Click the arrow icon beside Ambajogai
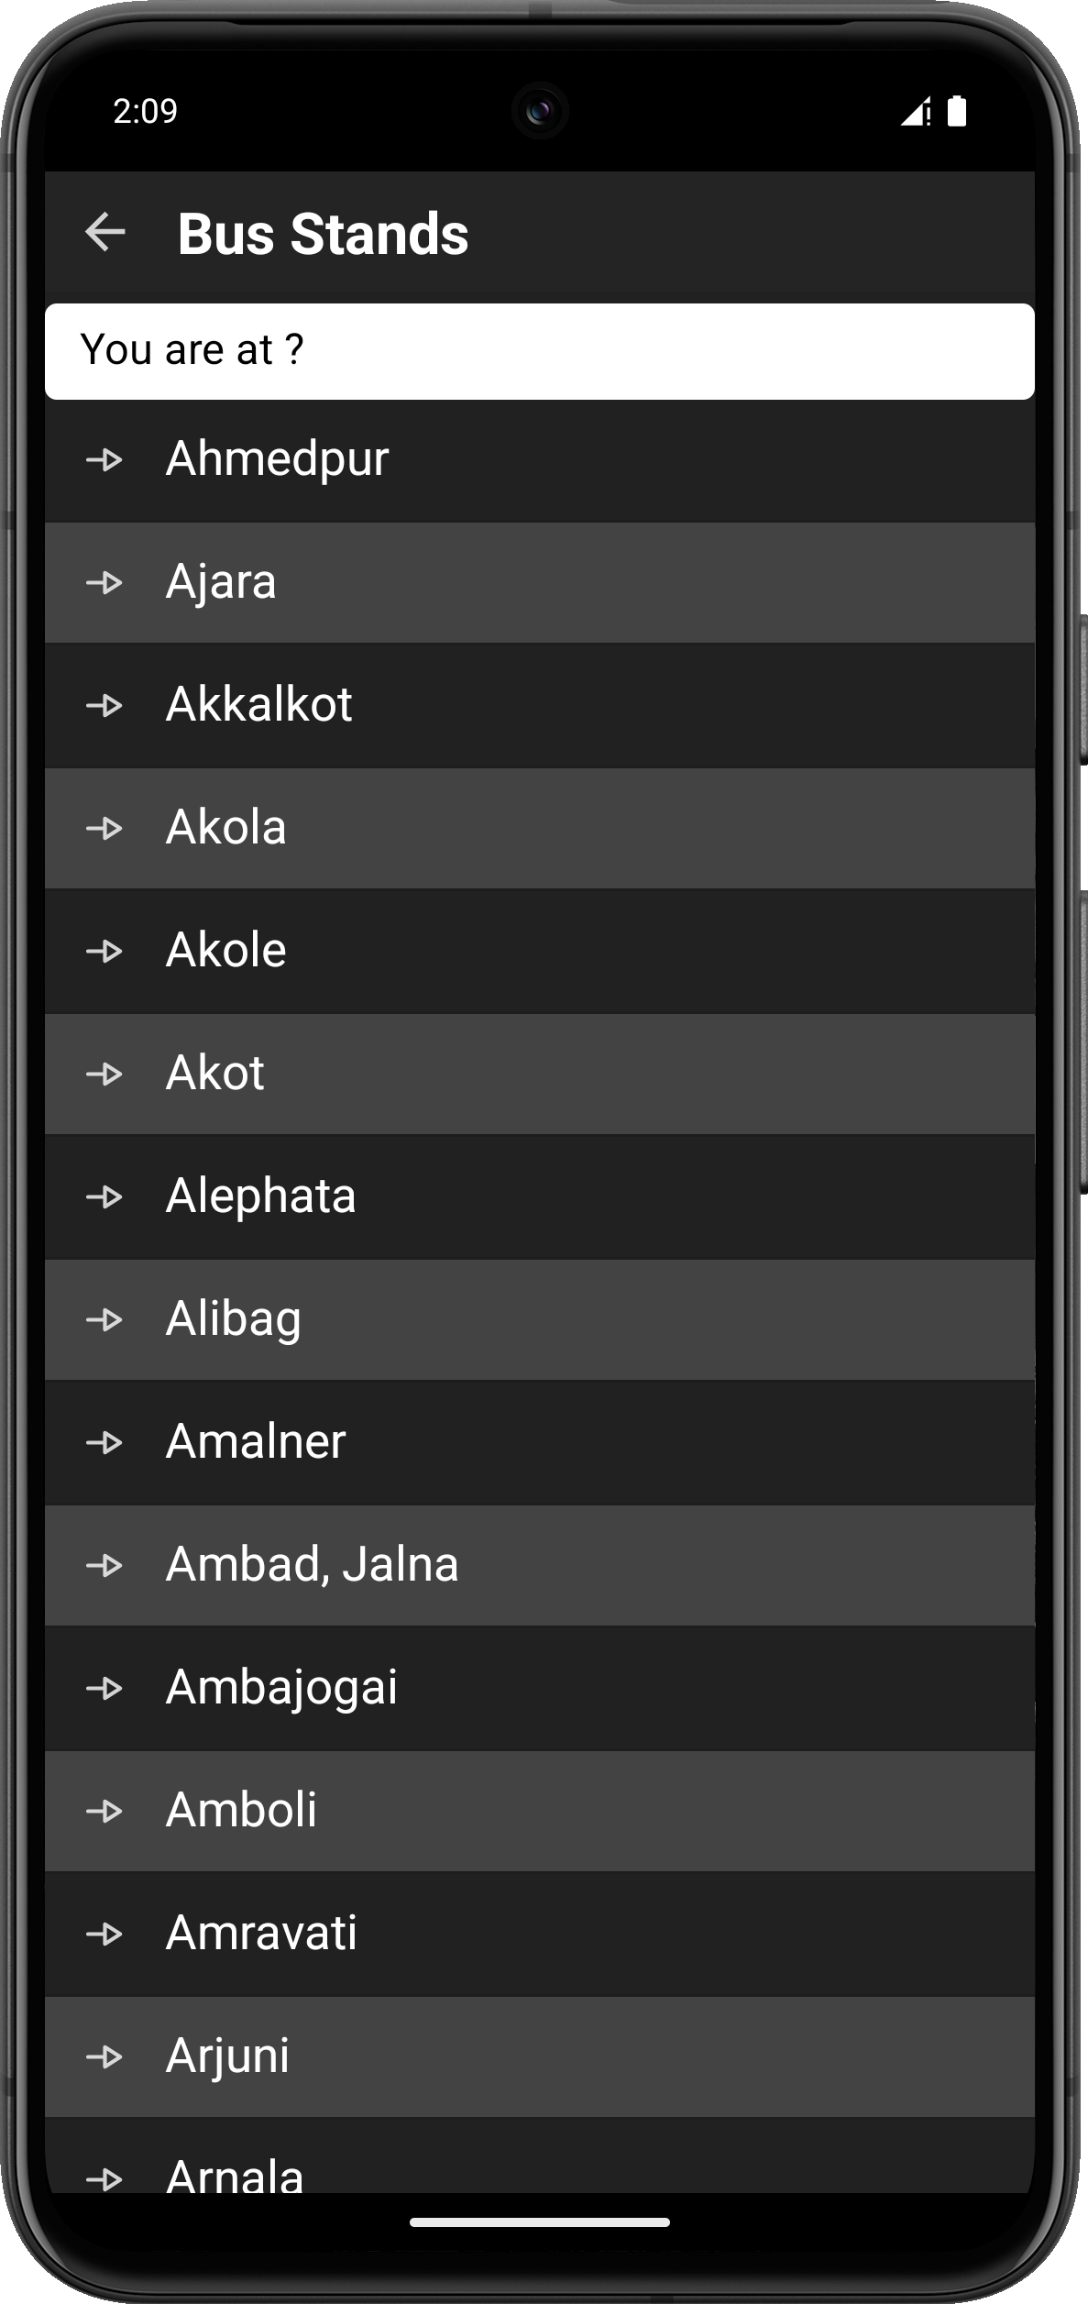Screen dimensions: 1088x2304 [x=104, y=1688]
